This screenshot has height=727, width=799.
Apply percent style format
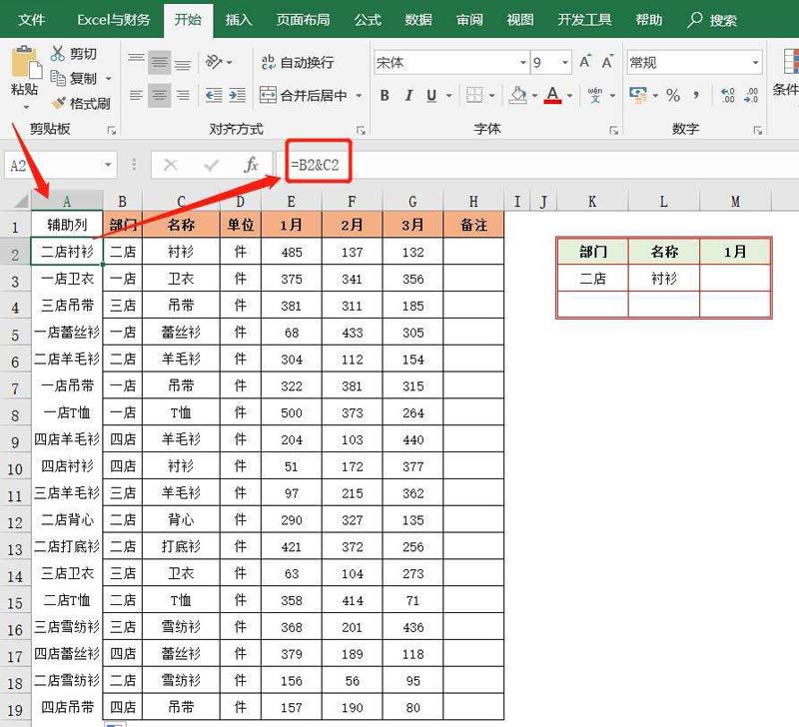673,95
